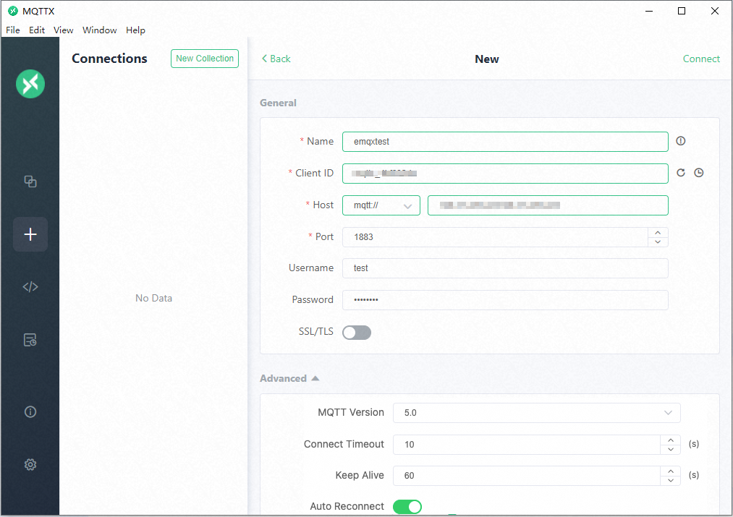This screenshot has width=733, height=517.
Task: Click the Keep Alive field showing 60
Action: (527, 476)
